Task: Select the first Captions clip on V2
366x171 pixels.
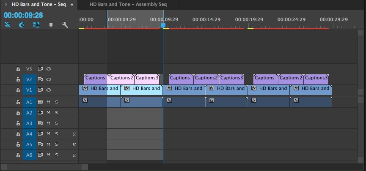Action: point(96,79)
